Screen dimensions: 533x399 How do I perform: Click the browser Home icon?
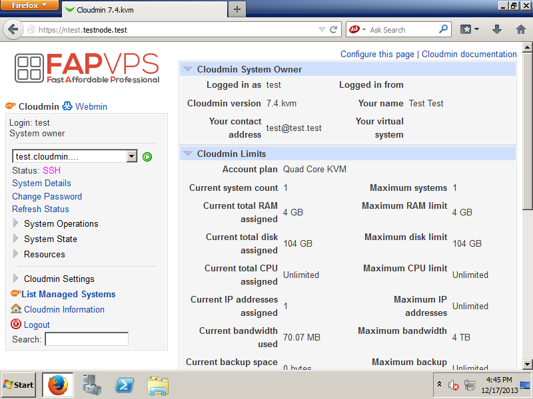521,29
